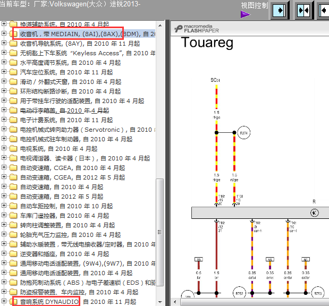Click the tree scrollbar down arrow
The width and height of the screenshot is (329, 306).
[160, 302]
